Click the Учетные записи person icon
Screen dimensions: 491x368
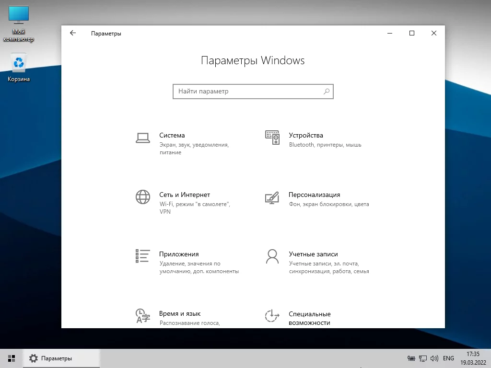click(272, 257)
